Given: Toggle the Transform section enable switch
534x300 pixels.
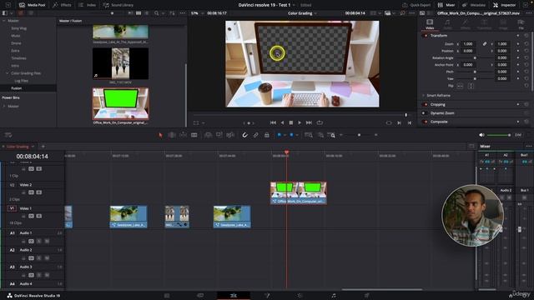Looking at the screenshot, I should [425, 36].
